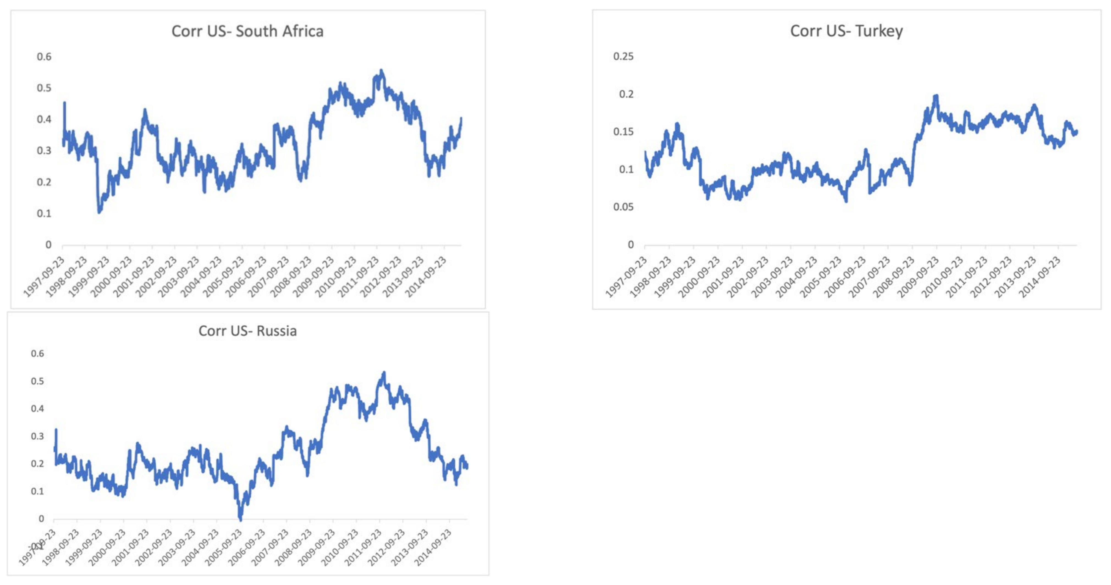Click the 0 y-axis label in Turkey chart
Viewport: 1111px width, 585px height.
point(631,245)
